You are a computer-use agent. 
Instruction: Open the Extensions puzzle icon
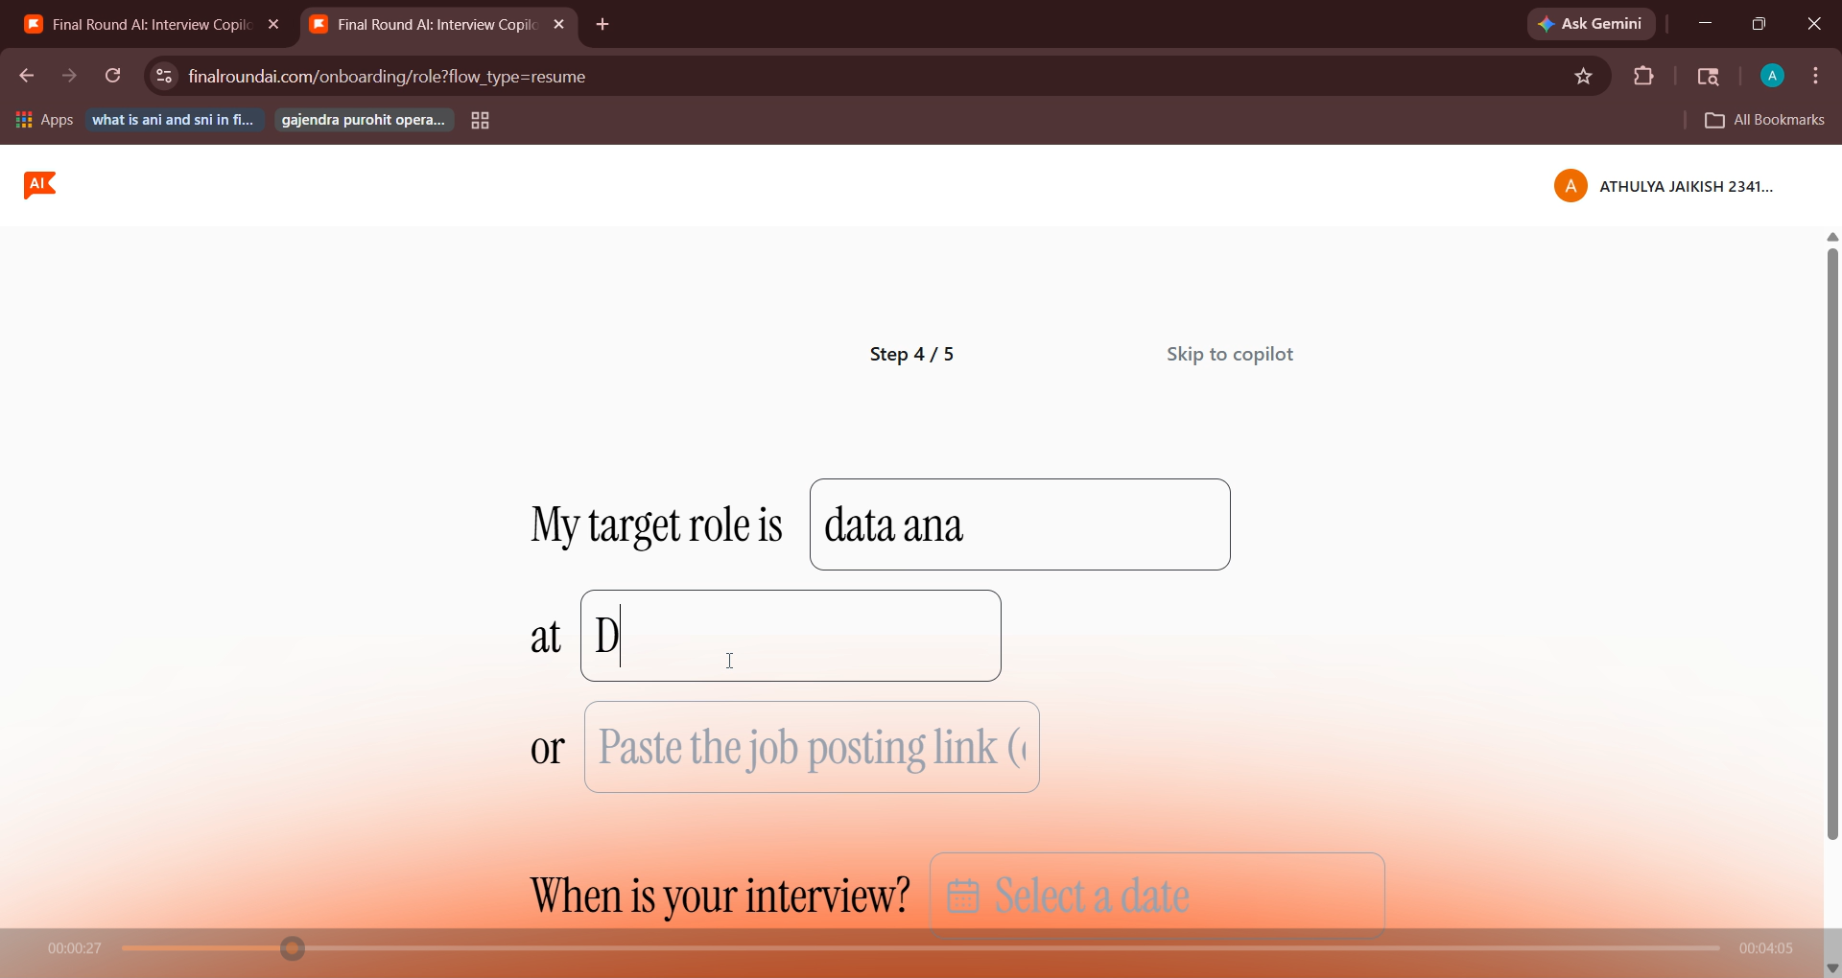click(x=1644, y=77)
